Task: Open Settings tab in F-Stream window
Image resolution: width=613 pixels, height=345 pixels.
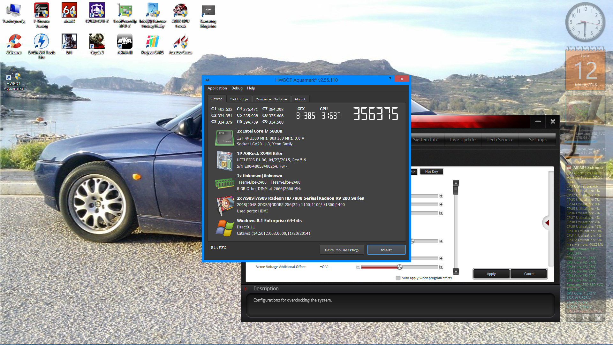Action: click(538, 140)
